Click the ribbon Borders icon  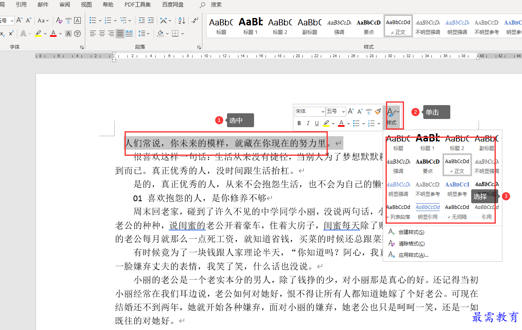tap(175, 34)
